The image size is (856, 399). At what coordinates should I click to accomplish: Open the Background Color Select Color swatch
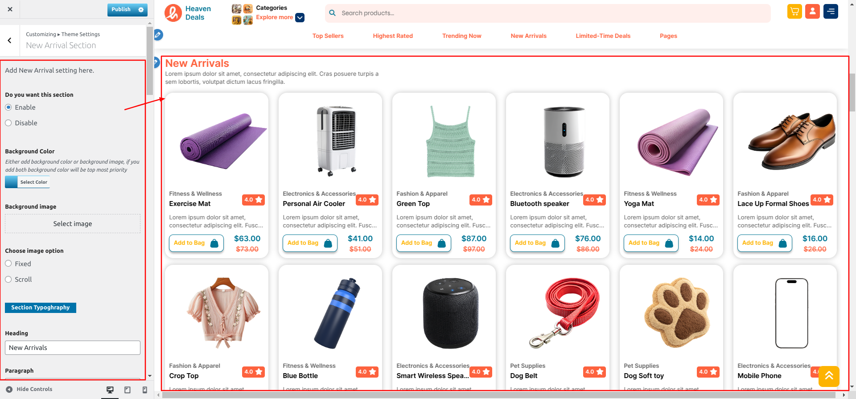point(27,182)
